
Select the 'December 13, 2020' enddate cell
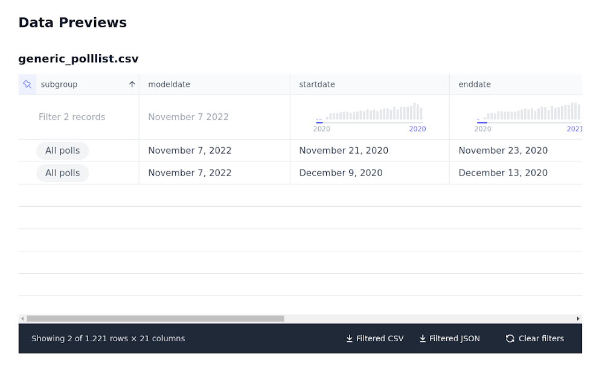pyautogui.click(x=516, y=173)
